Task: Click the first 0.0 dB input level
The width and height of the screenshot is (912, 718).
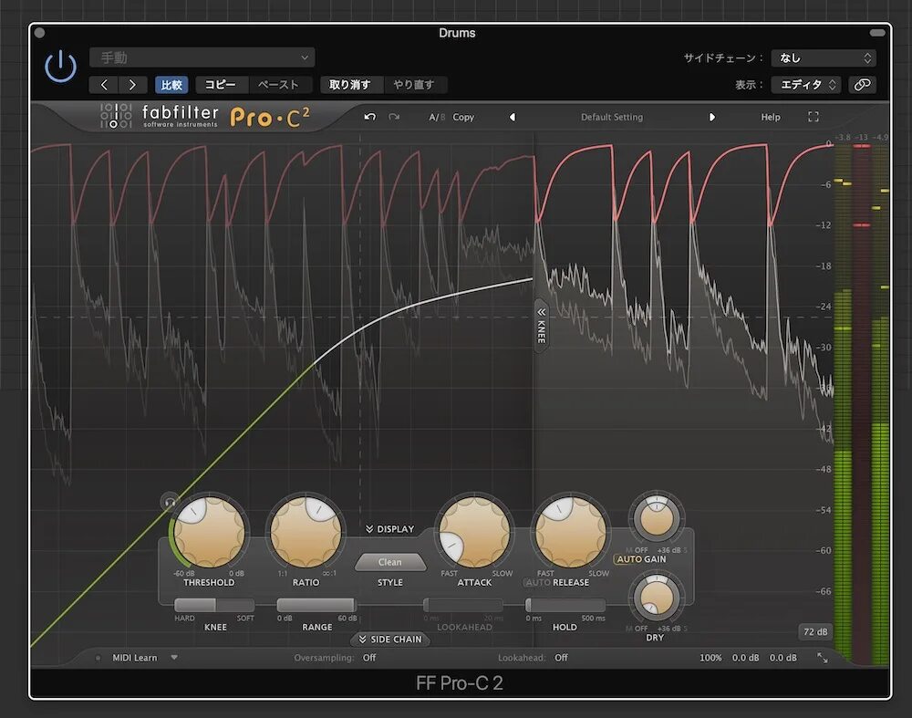Action: click(x=746, y=658)
